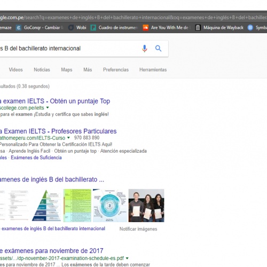Image resolution: width=267 pixels, height=267 pixels.
Task: Switch to the Maps tab
Action: click(x=67, y=70)
